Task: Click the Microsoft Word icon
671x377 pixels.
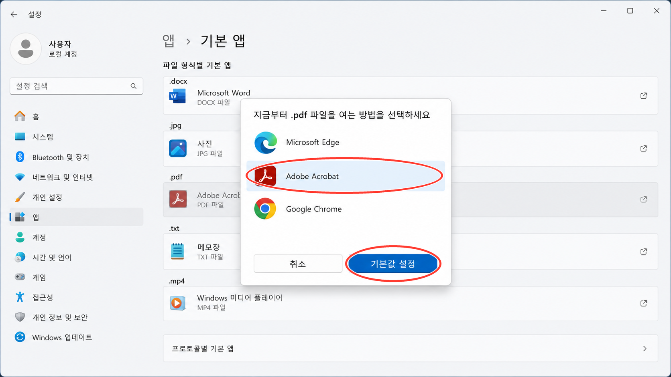Action: tap(177, 97)
